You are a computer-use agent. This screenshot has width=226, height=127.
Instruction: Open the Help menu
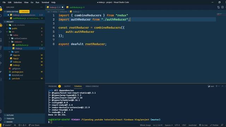53,2
